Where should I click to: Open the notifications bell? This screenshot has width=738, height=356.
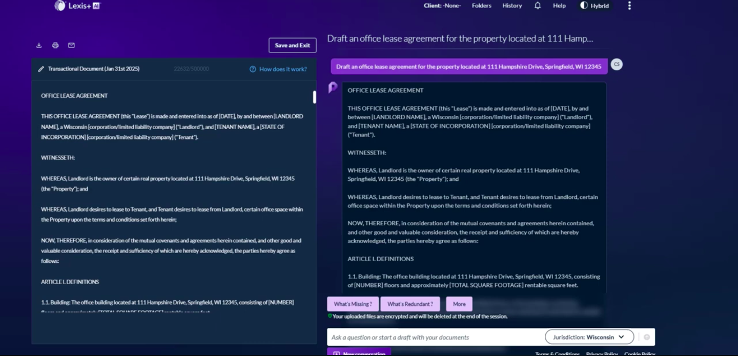point(538,6)
